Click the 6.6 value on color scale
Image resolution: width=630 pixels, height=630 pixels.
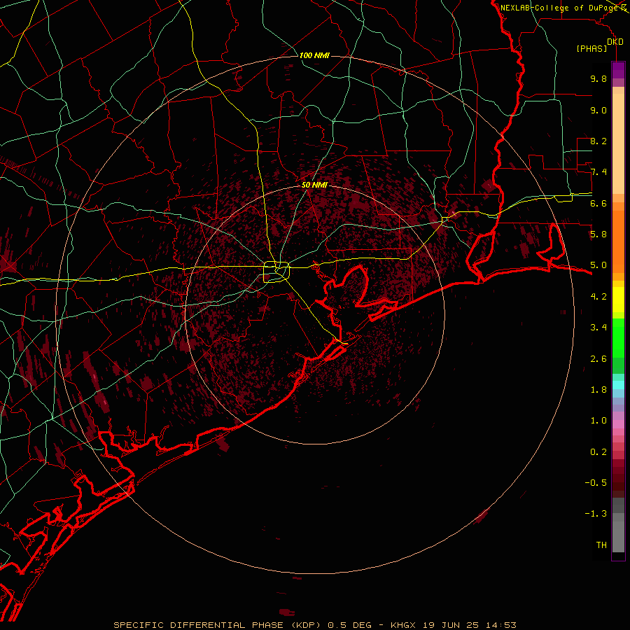[x=598, y=203]
